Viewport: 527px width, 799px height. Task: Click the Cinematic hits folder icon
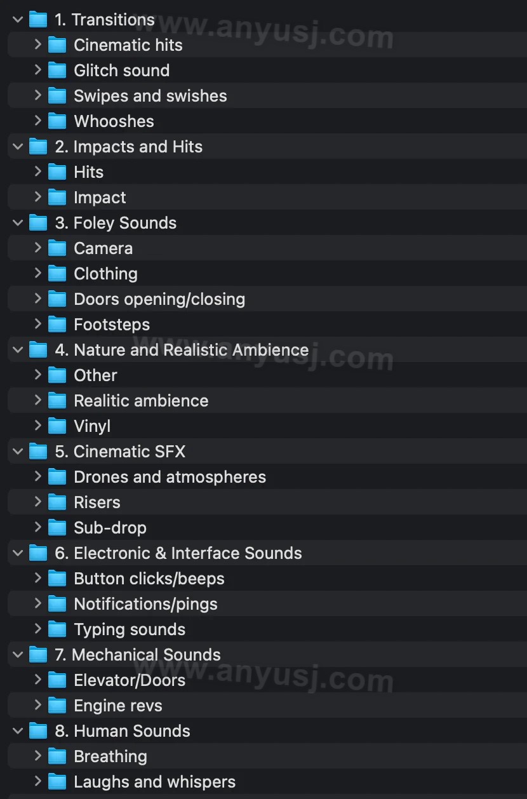point(57,45)
